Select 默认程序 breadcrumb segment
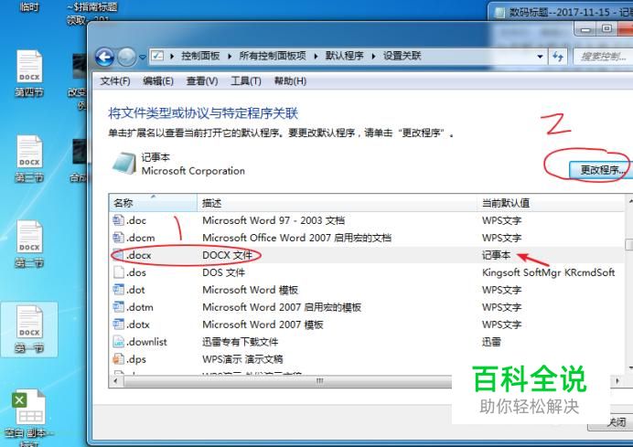 [x=344, y=56]
